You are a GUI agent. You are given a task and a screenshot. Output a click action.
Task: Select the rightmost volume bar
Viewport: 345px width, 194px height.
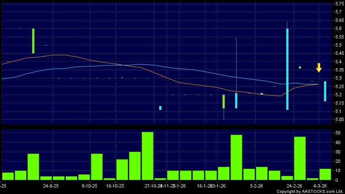[x=325, y=174]
